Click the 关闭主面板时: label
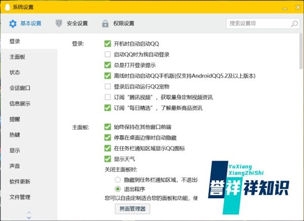Screen dimensions: 304x221 pos(121,170)
